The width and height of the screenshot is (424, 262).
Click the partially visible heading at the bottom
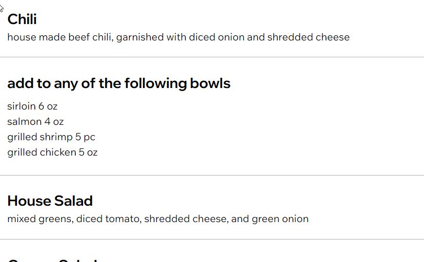[51, 259]
